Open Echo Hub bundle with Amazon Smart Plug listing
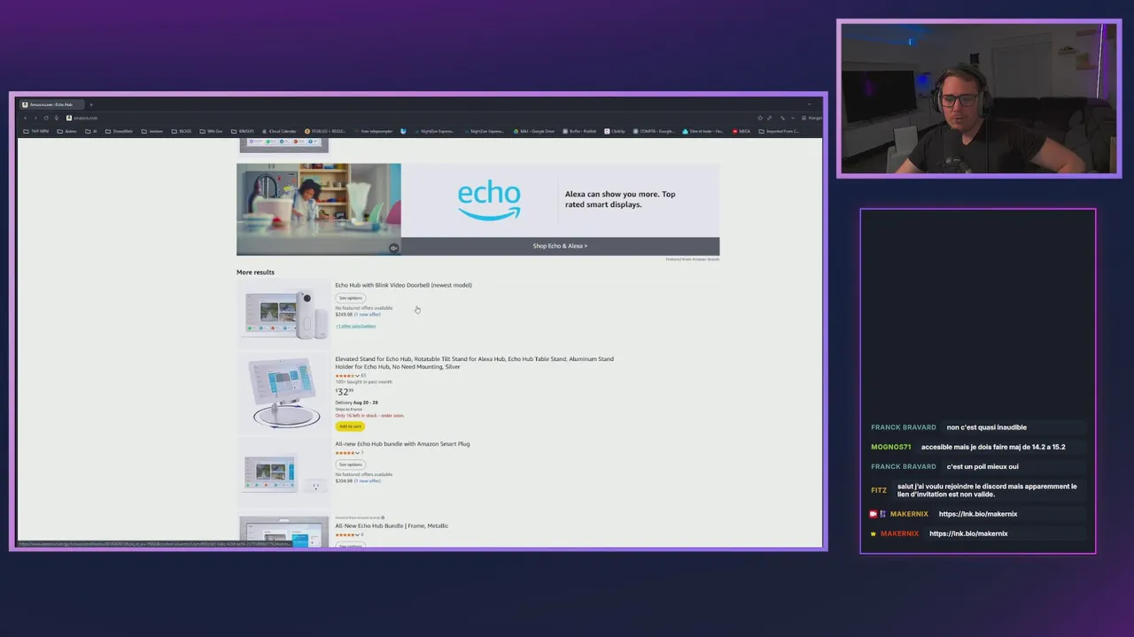 click(x=402, y=444)
